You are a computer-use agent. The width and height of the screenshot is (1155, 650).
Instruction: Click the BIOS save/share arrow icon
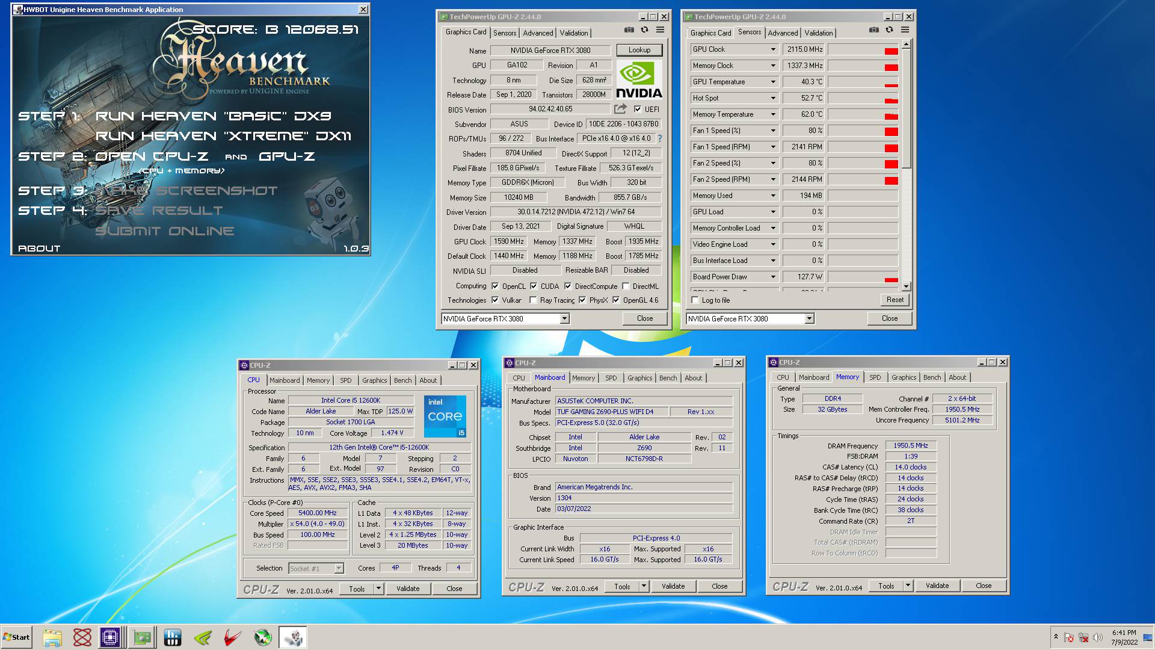[x=620, y=109]
